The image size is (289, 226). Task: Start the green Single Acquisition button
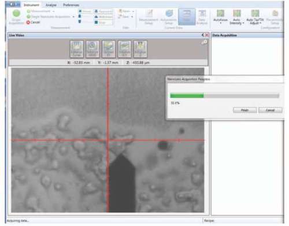(16, 17)
